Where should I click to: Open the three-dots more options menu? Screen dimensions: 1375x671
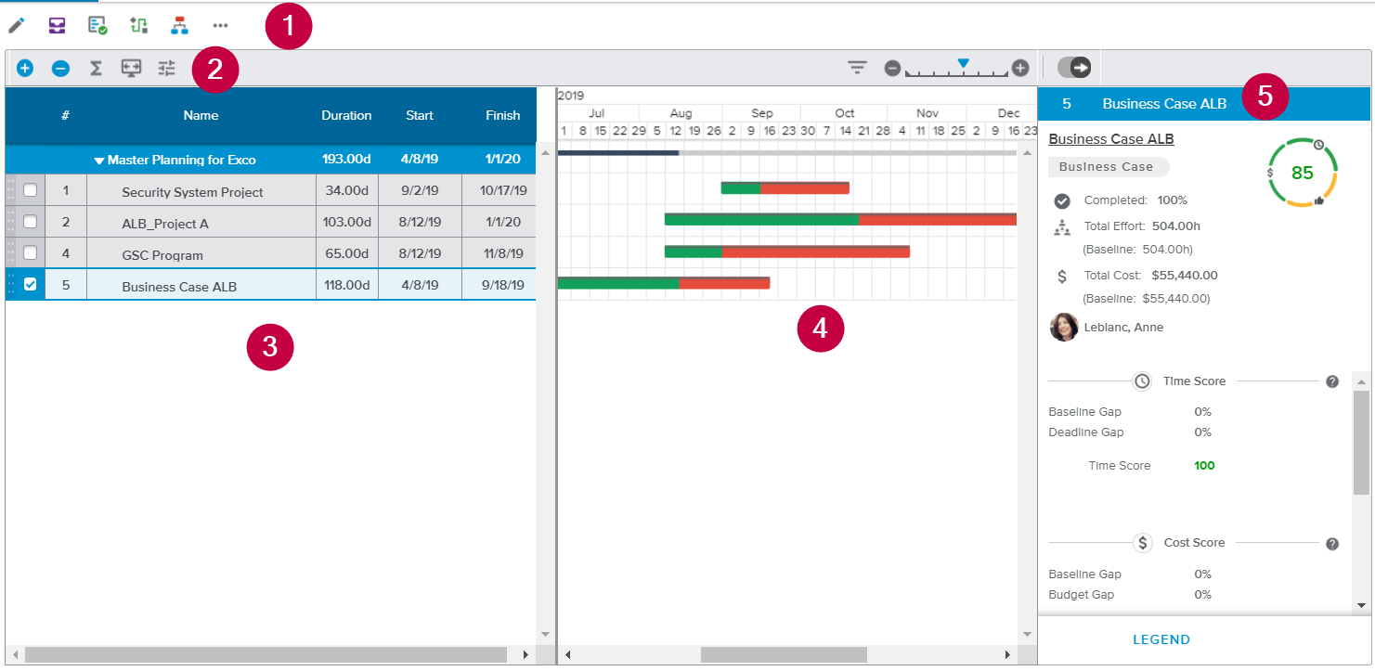click(220, 26)
